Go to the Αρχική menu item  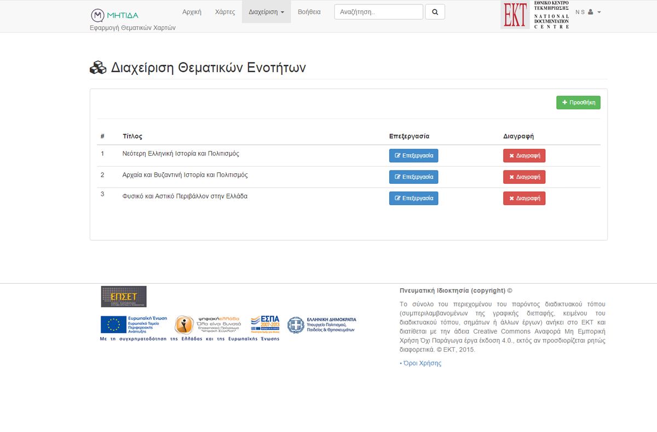pyautogui.click(x=192, y=12)
